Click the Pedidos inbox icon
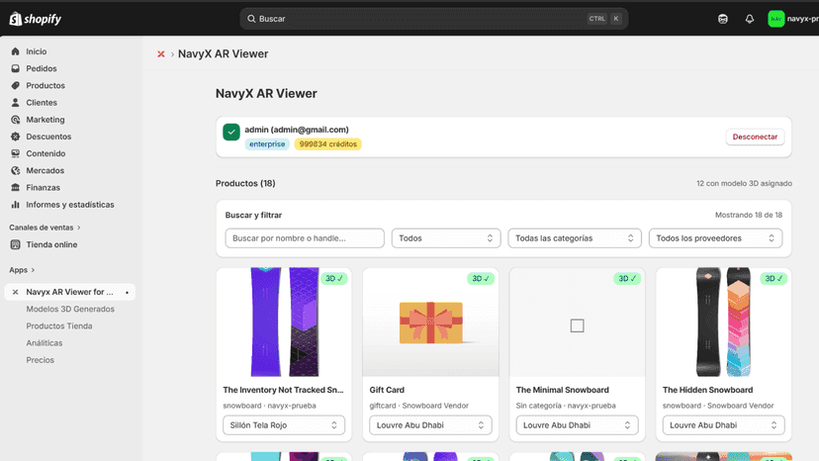This screenshot has height=461, width=819. 15,68
